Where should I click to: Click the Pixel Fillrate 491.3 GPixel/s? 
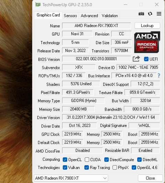(x=78, y=92)
